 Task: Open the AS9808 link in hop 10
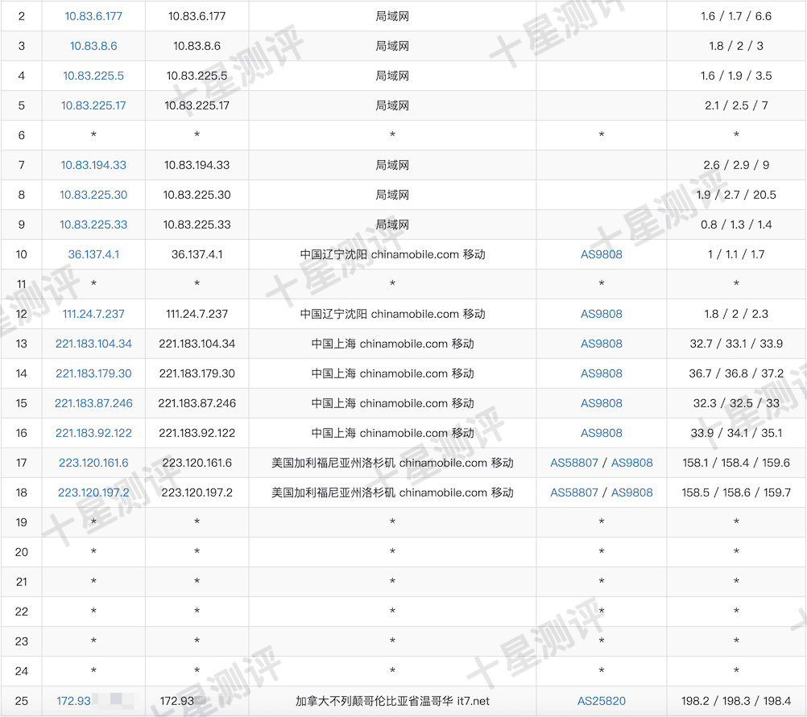pyautogui.click(x=601, y=254)
